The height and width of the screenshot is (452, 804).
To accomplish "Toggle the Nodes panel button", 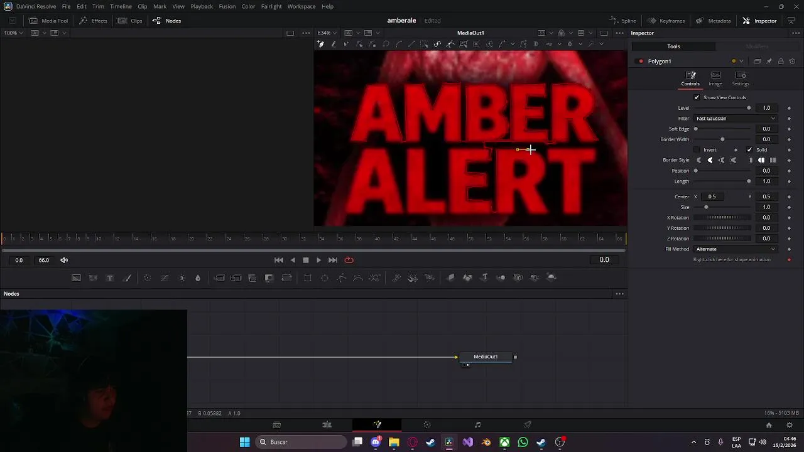I will [167, 21].
